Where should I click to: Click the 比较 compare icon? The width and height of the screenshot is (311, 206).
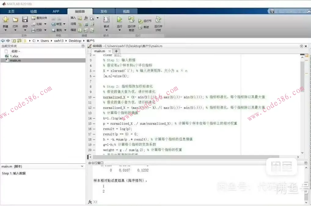pyautogui.click(x=34, y=24)
